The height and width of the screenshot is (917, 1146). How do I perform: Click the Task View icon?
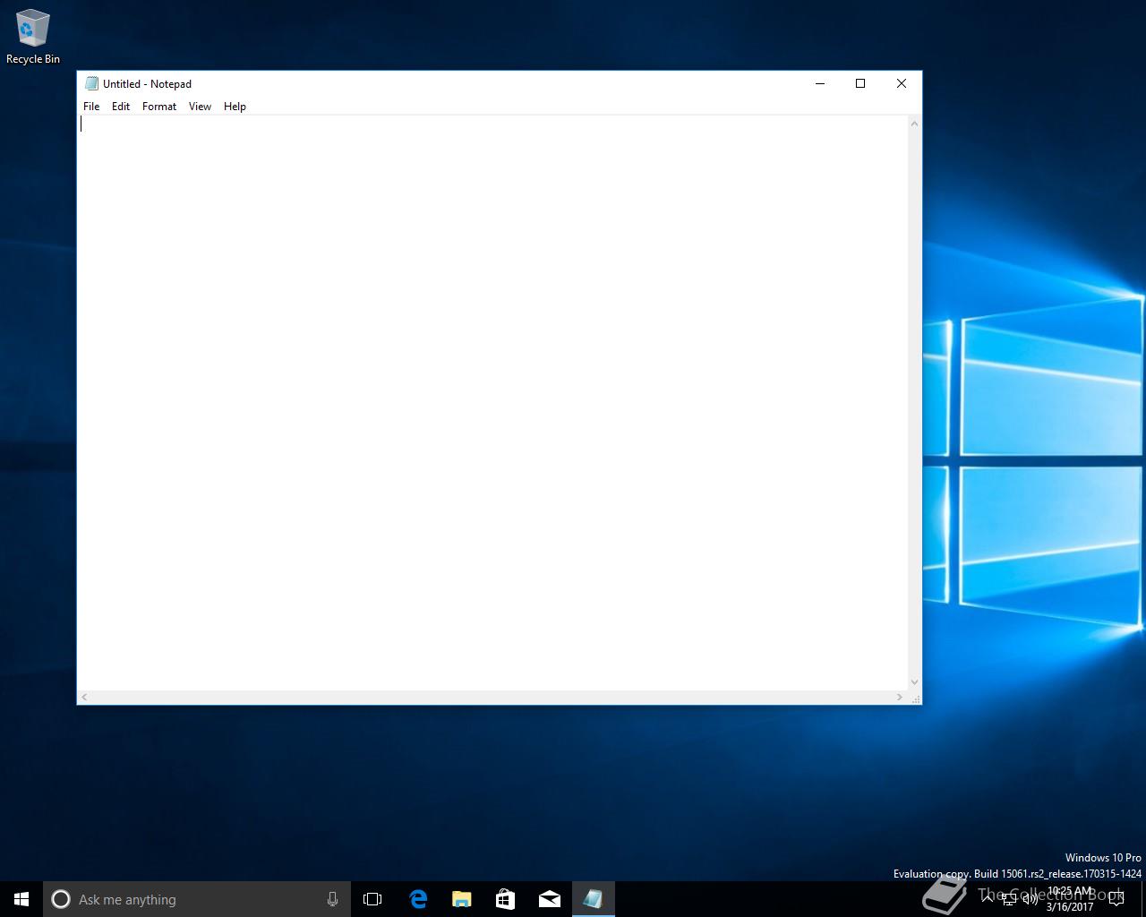point(372,899)
